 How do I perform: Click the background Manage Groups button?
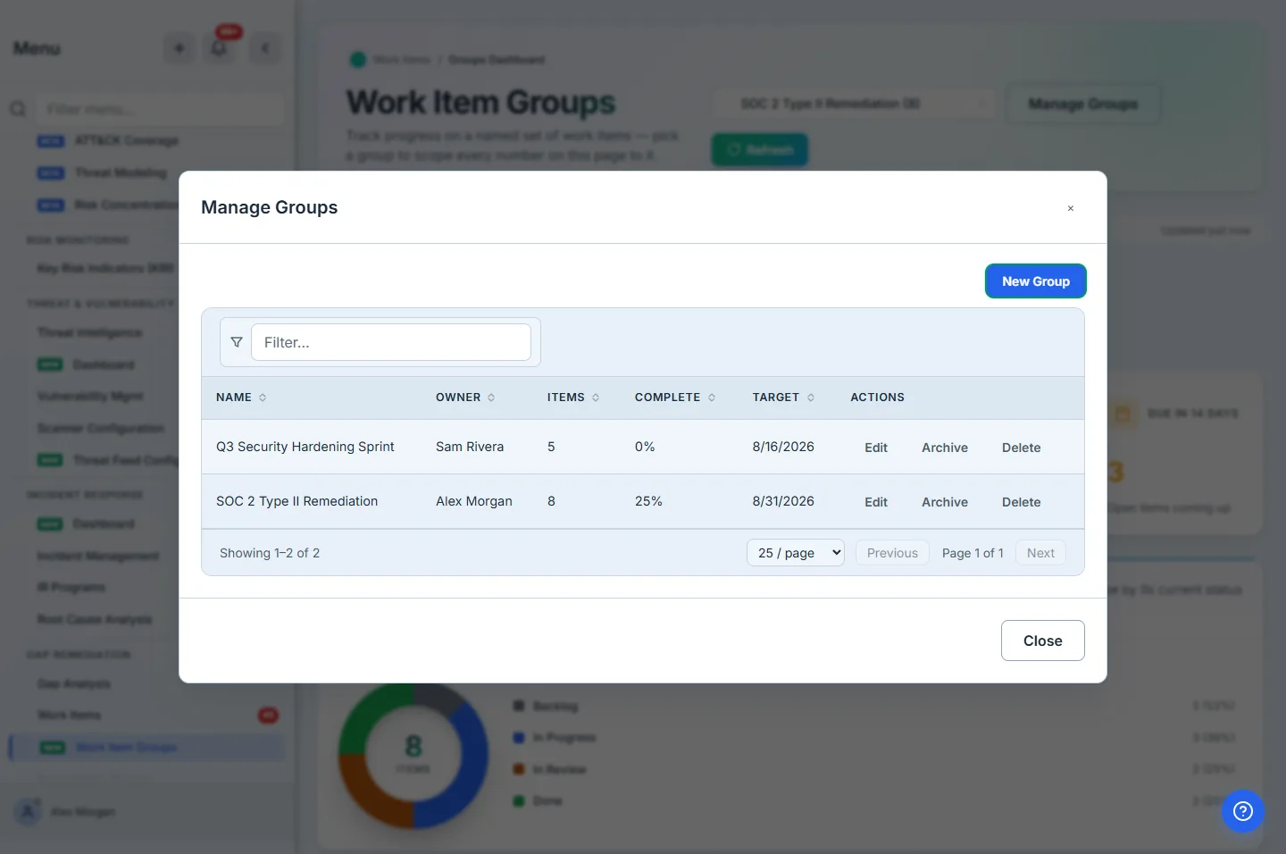[x=1082, y=104]
